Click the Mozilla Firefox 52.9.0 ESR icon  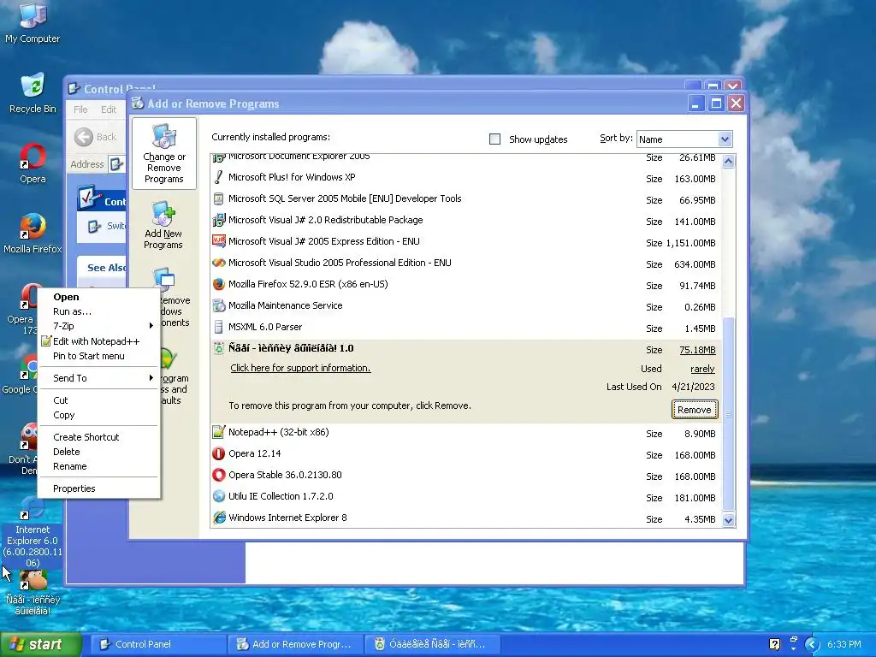click(x=218, y=284)
